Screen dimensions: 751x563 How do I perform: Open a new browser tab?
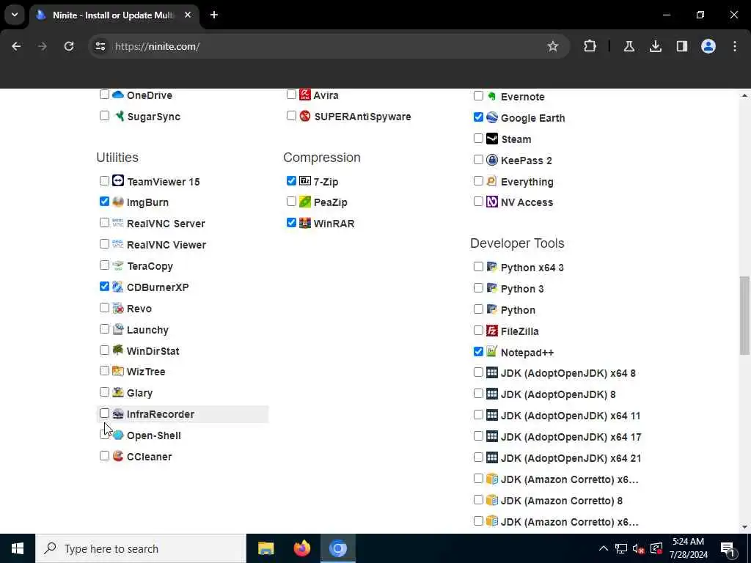[x=214, y=15]
